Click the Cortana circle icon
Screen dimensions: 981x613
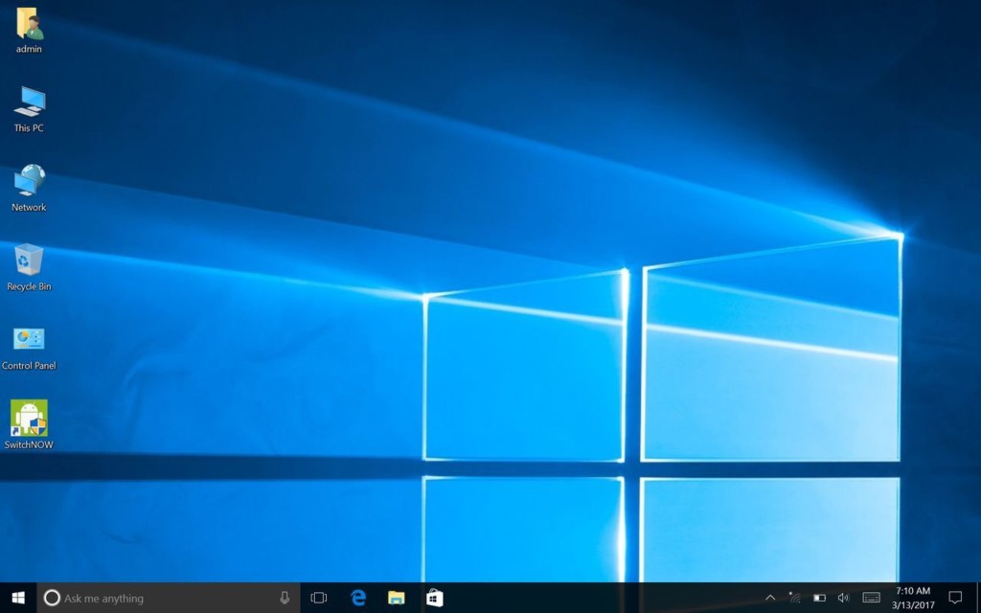[52, 598]
